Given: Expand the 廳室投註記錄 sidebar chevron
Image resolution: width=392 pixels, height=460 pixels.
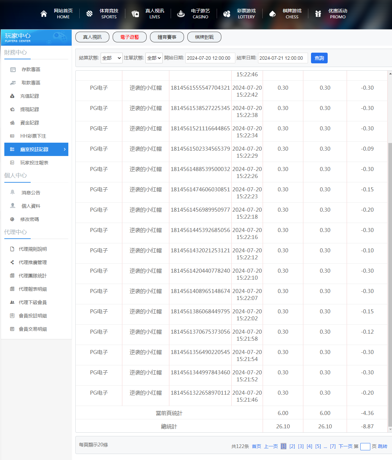Looking at the screenshot, I should coord(65,149).
